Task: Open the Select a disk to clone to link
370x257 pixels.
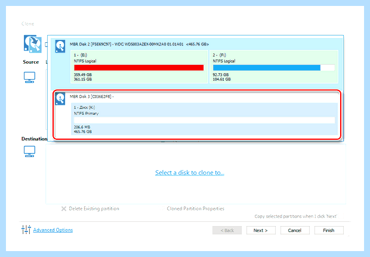Action: point(190,173)
